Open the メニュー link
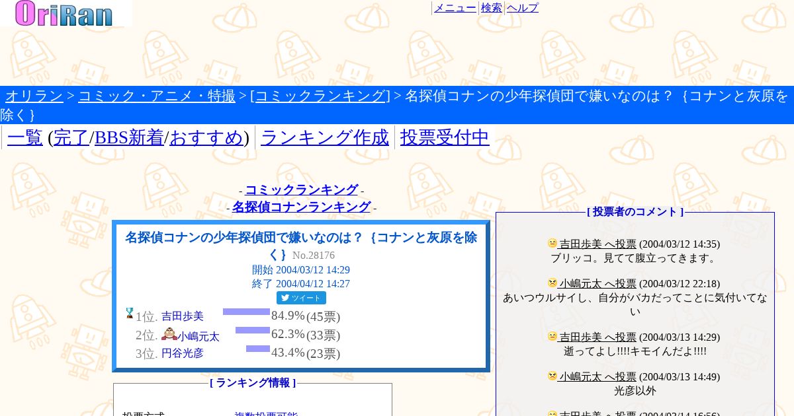794x416 pixels. 455,8
